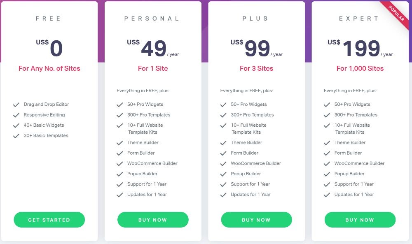This screenshot has height=244, width=412.
Task: Click 30+ Basic Templates in Free plan
Action: point(46,136)
